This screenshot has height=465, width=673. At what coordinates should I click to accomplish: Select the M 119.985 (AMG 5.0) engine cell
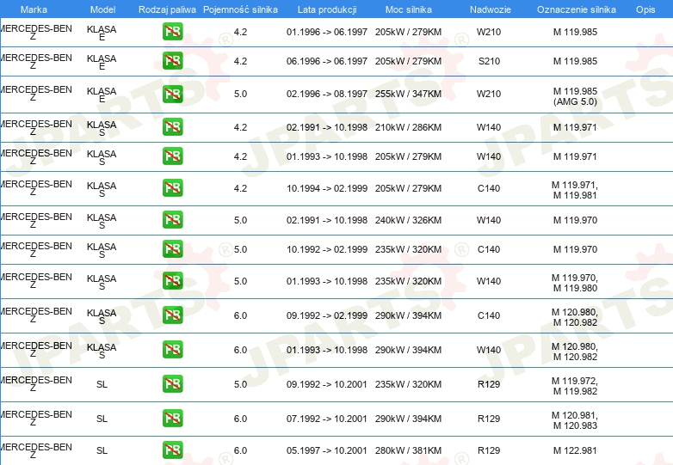(x=575, y=96)
